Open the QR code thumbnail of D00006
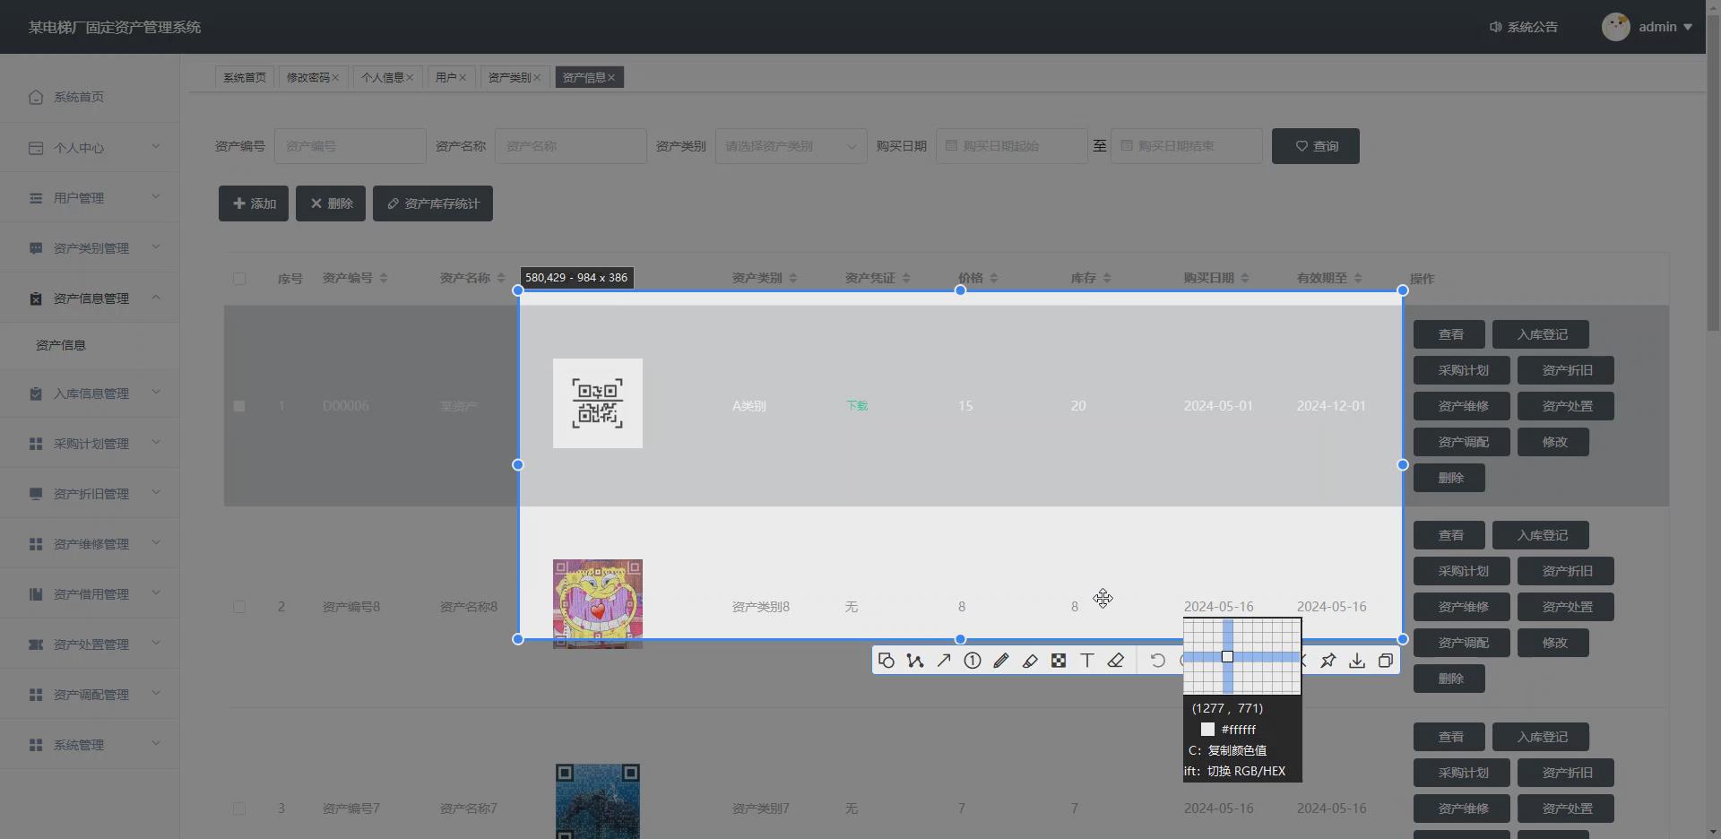Screen dimensions: 1721x839 [598, 403]
